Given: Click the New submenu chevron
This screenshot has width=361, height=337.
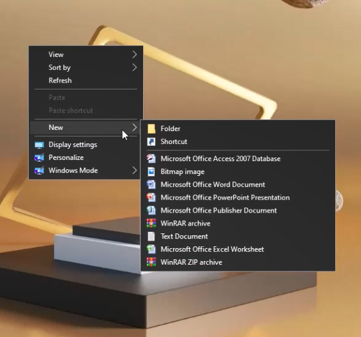Looking at the screenshot, I should (134, 127).
